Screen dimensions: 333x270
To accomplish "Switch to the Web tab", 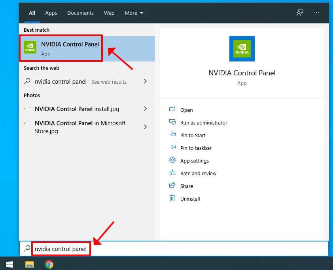I will pos(109,13).
